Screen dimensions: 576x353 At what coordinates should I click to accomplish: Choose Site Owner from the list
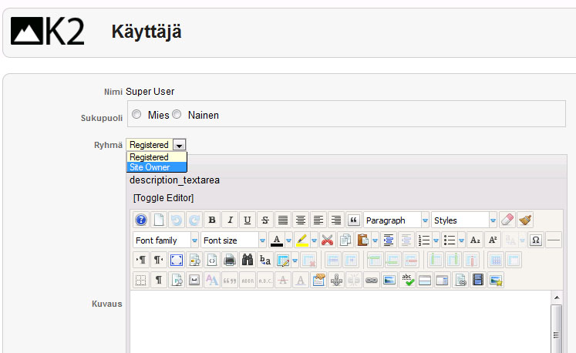150,167
